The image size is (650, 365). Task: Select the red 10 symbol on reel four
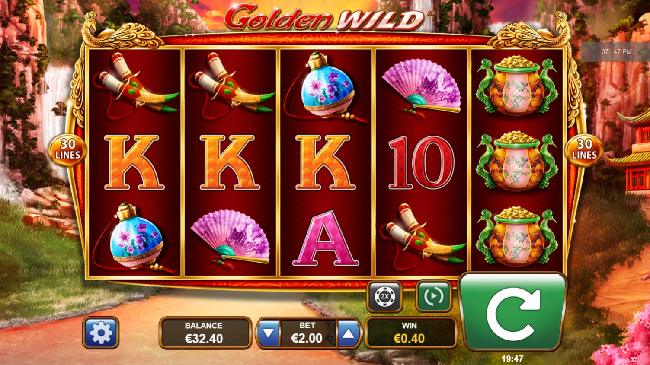(x=421, y=163)
